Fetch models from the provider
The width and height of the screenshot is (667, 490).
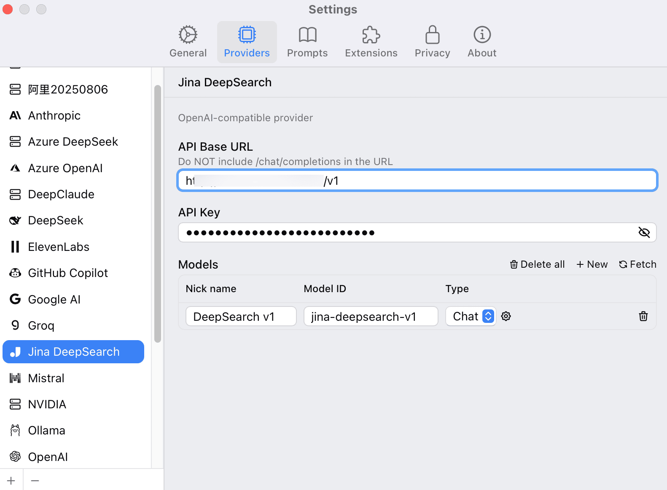click(637, 264)
